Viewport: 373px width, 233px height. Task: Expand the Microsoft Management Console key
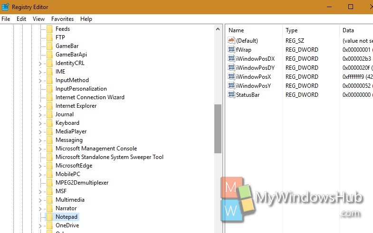(40, 149)
